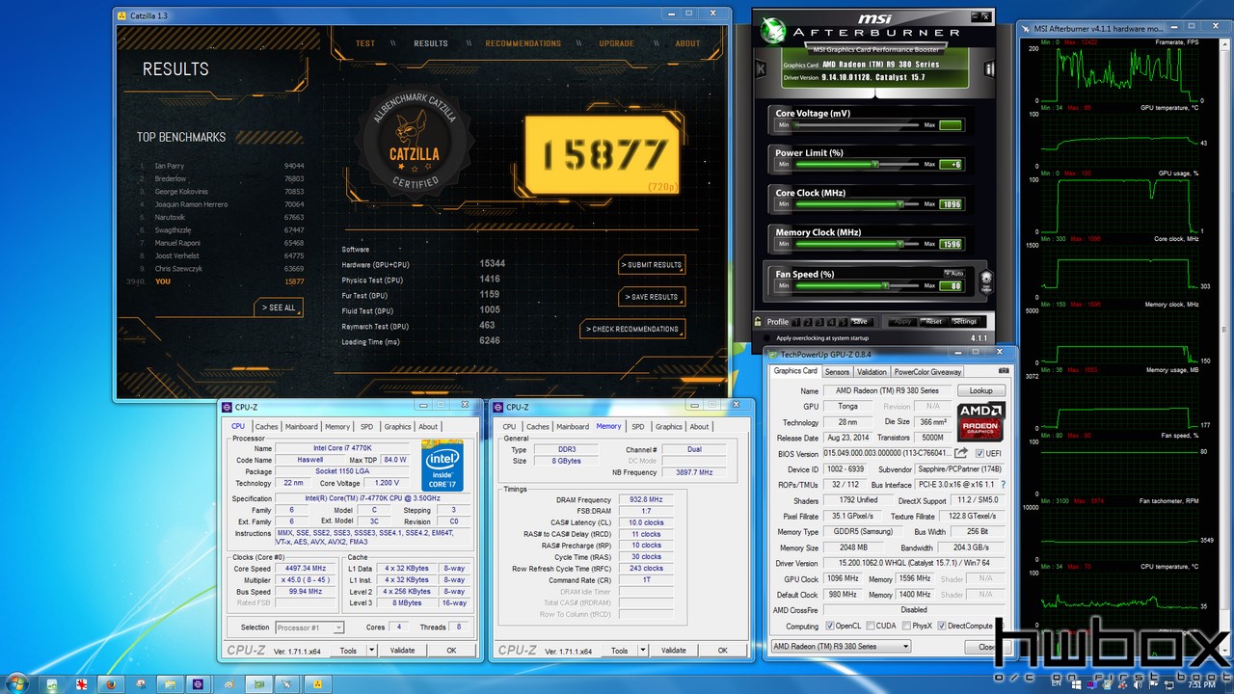Click the Memory Clock value field 1596
This screenshot has width=1234, height=694.
pos(951,244)
